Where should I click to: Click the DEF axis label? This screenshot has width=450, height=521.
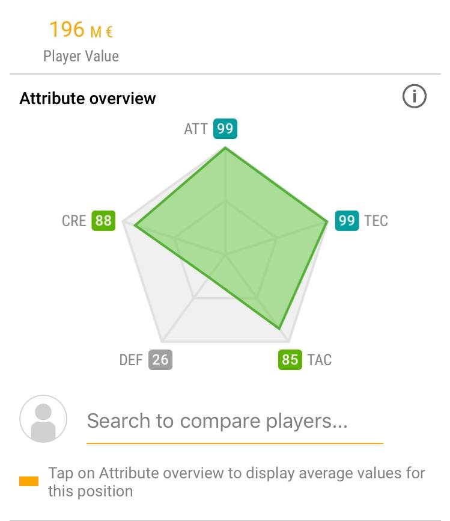coord(131,360)
